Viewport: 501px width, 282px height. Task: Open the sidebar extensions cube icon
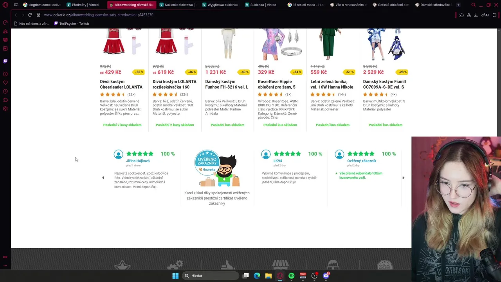tap(5, 100)
